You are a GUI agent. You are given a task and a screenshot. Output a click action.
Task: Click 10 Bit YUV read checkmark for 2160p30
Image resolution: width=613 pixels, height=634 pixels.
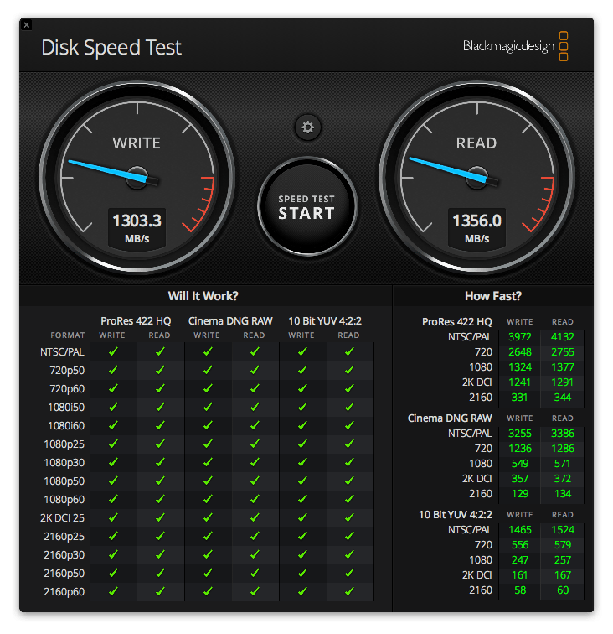(x=349, y=554)
